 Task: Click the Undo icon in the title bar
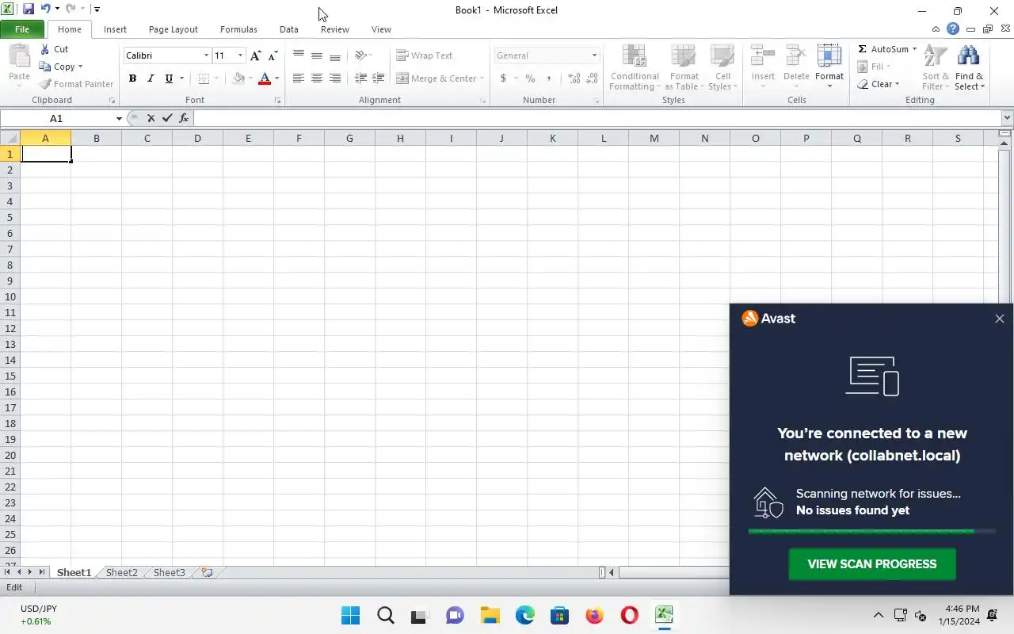click(x=45, y=10)
